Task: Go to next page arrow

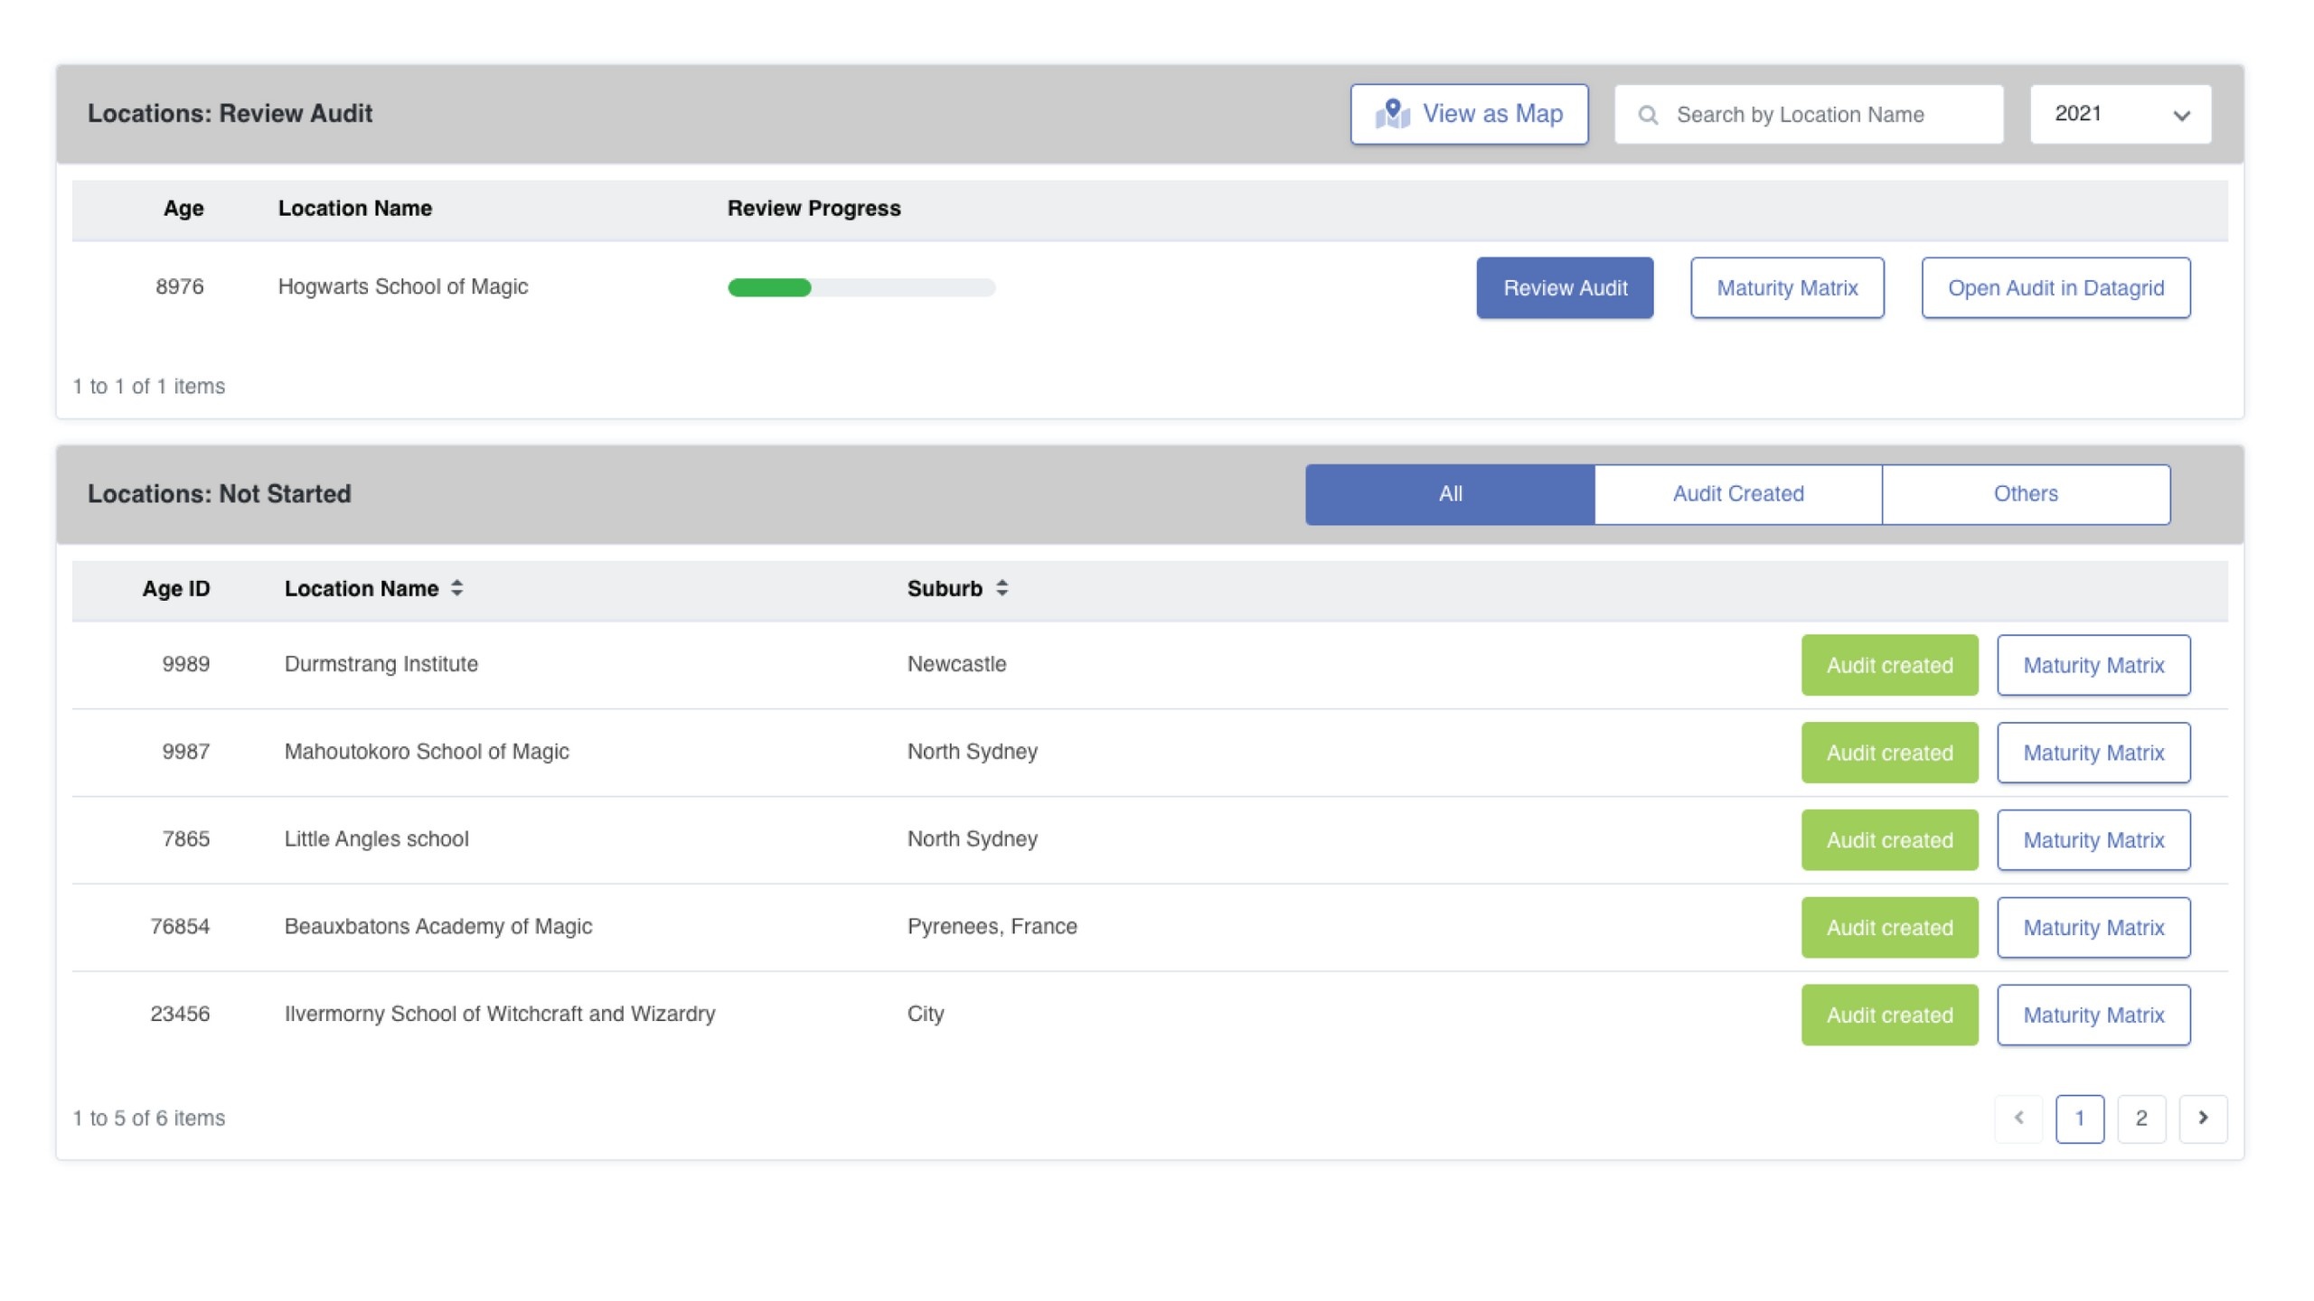Action: point(2203,1118)
